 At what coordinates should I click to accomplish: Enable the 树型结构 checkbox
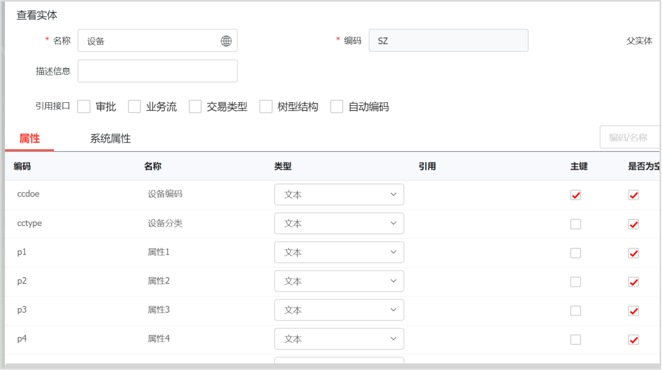[266, 107]
